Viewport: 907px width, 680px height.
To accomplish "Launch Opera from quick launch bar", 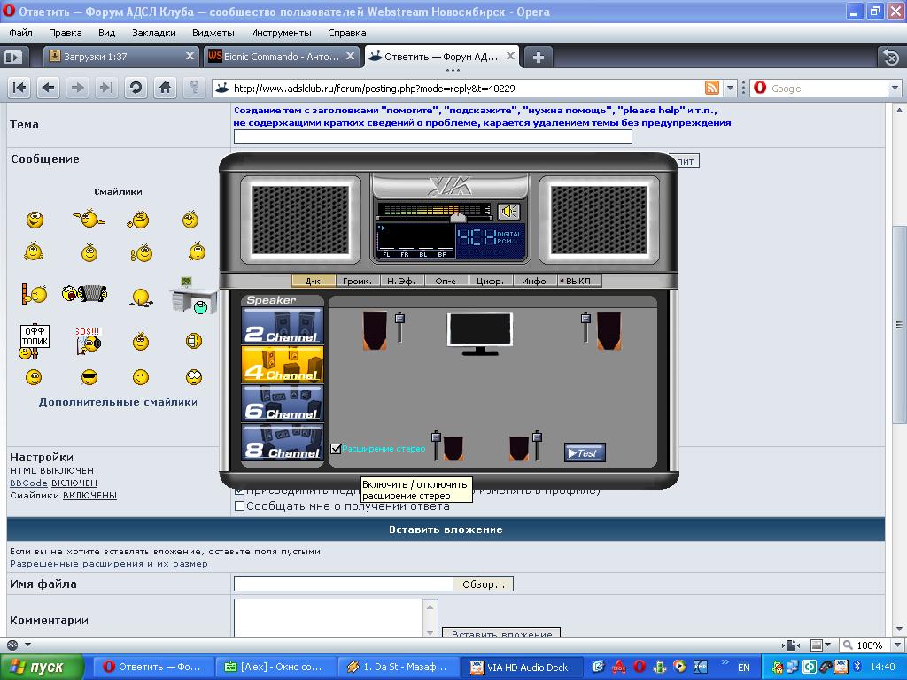I will tap(640, 667).
